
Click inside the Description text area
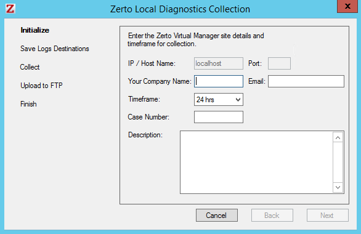pos(256,163)
